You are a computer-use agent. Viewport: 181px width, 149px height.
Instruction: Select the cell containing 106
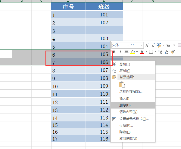pos(98,62)
